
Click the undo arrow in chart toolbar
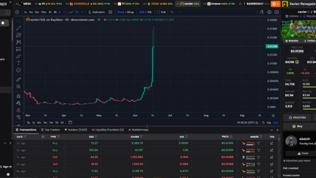coord(172,12)
